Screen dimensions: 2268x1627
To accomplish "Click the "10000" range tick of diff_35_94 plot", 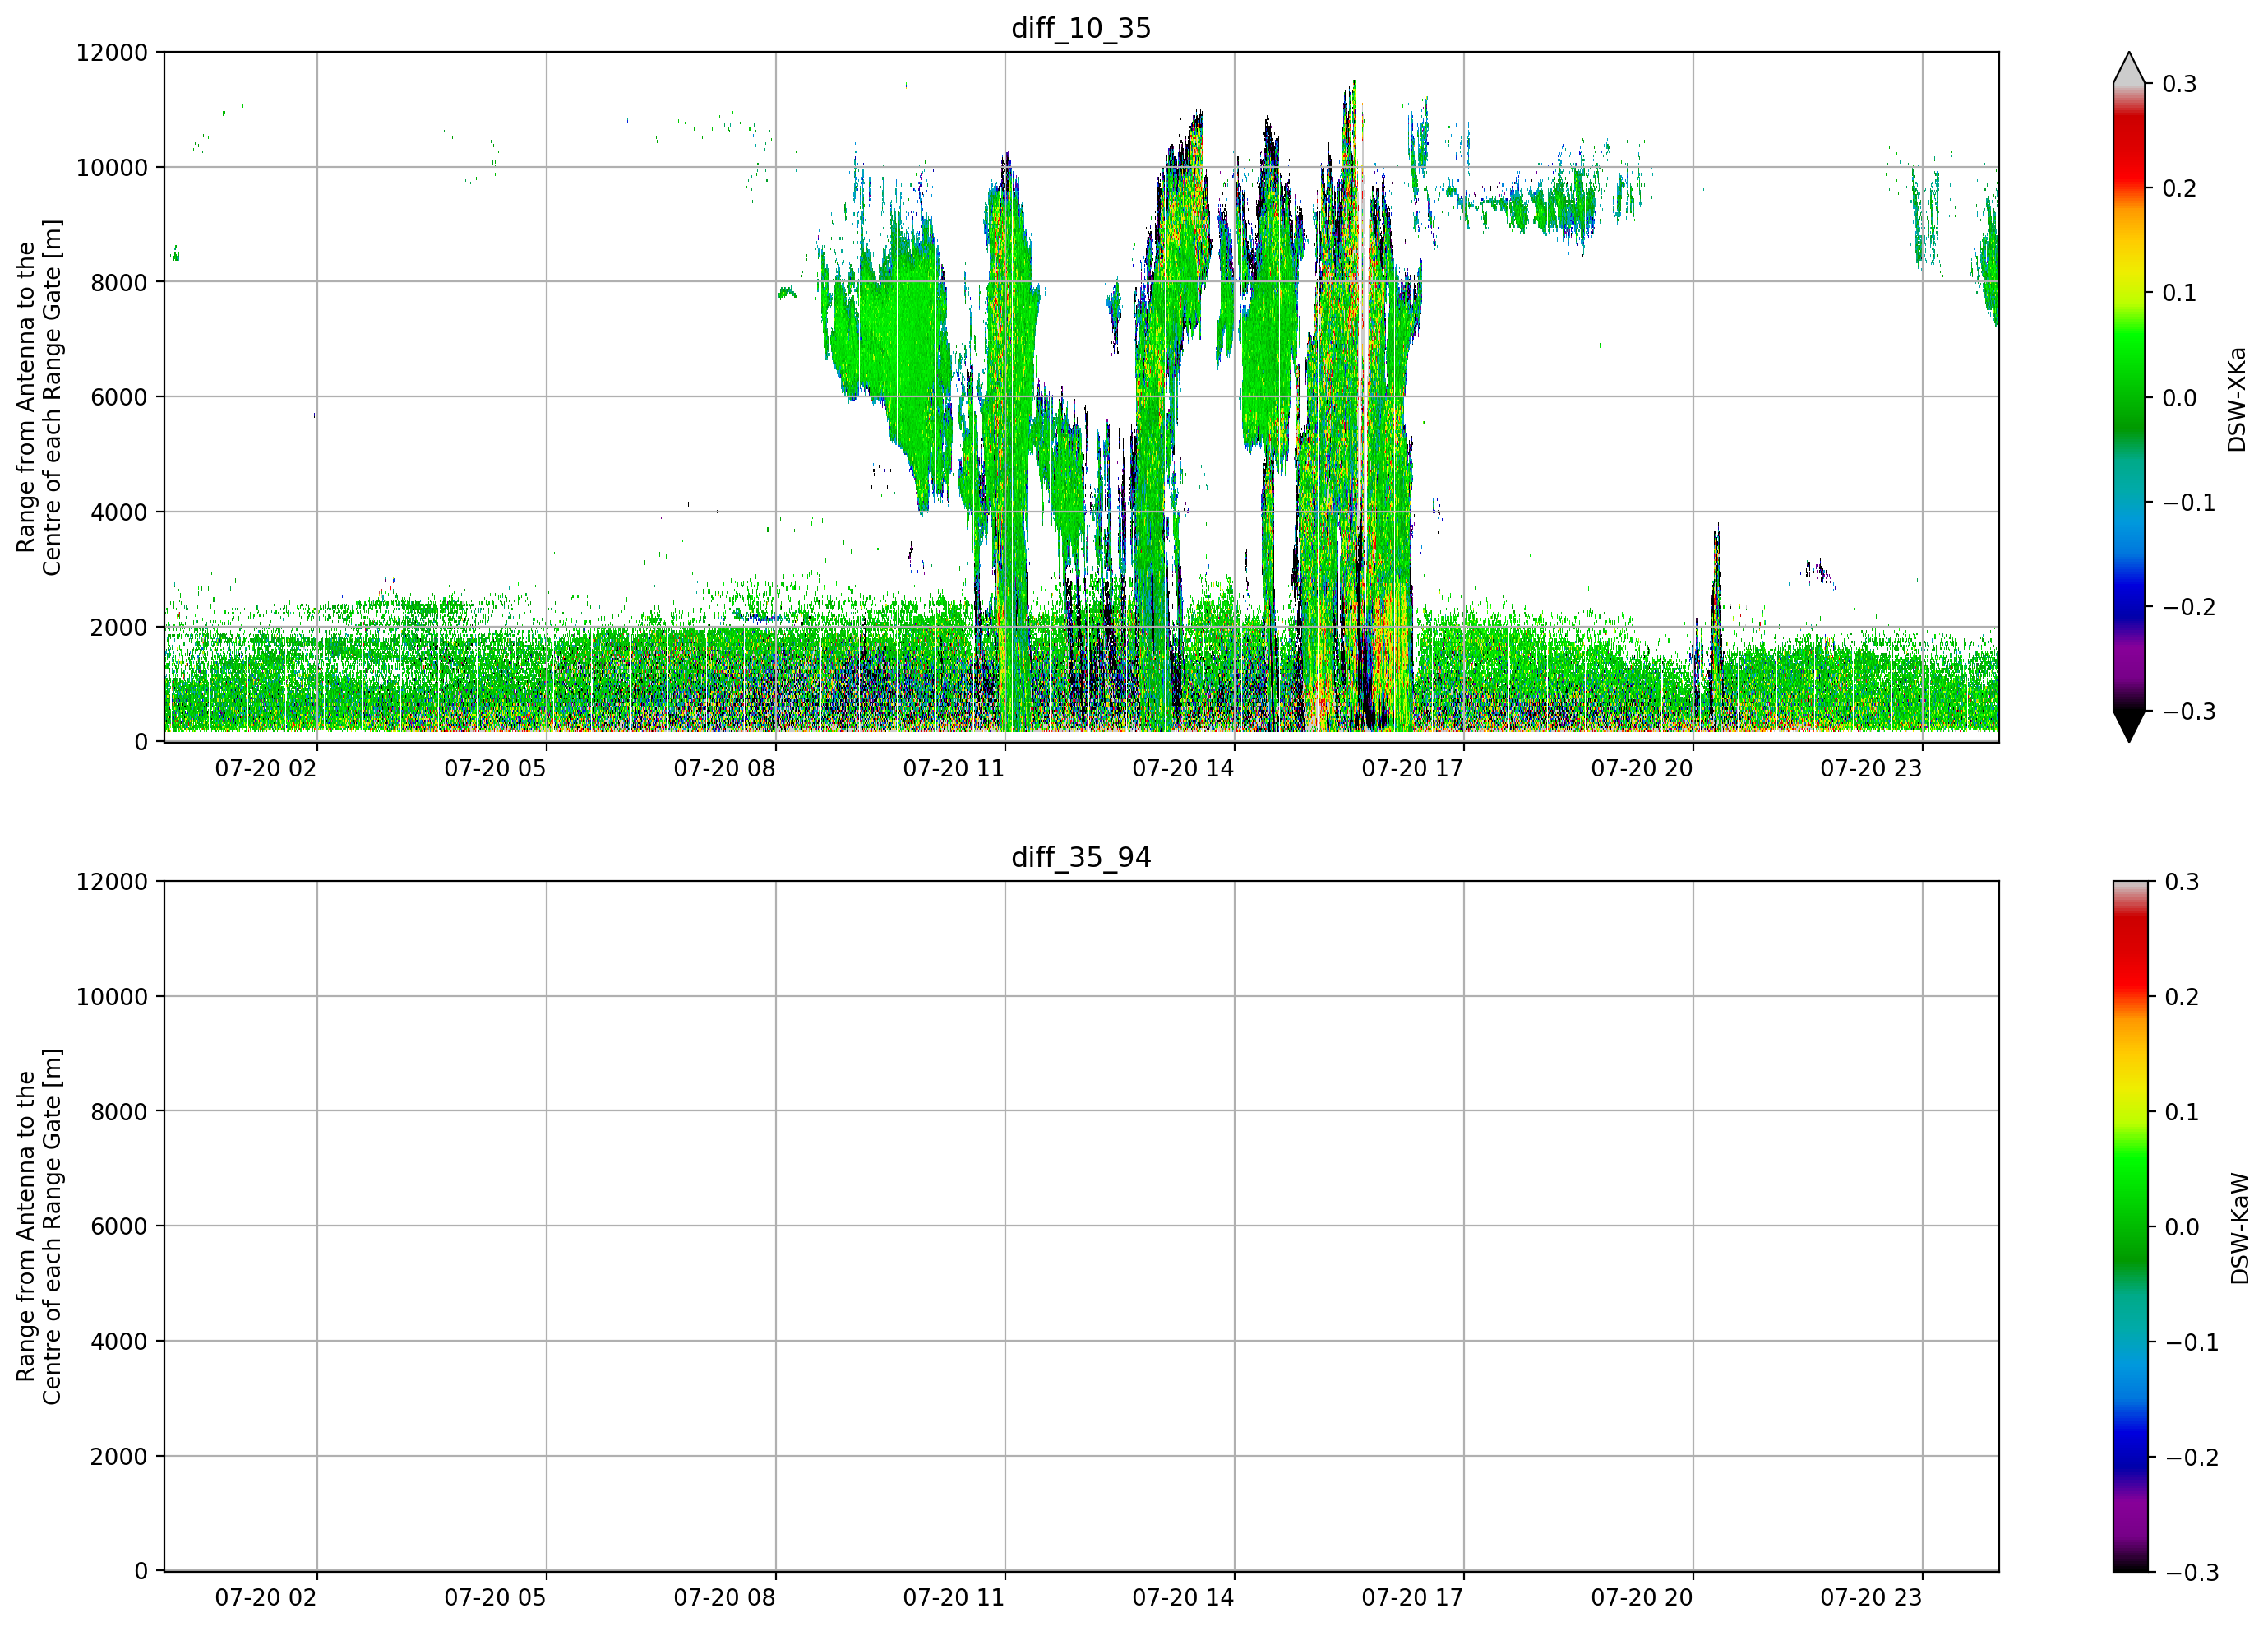I will 112,997.
